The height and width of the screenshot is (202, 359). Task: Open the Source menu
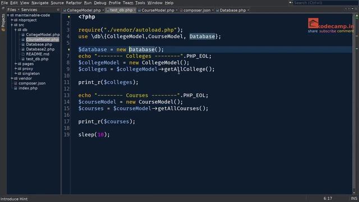click(57, 3)
